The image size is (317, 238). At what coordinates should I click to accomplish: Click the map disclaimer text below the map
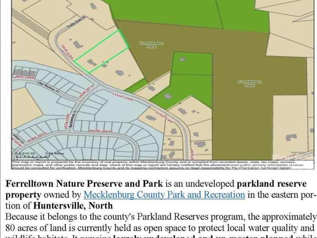point(158,165)
